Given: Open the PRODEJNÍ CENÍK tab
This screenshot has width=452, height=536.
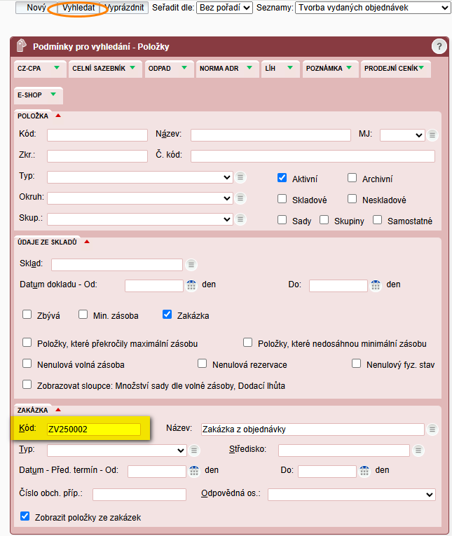Looking at the screenshot, I should pyautogui.click(x=395, y=69).
